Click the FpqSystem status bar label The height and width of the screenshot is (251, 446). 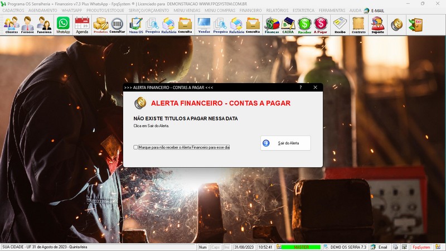[421, 247]
